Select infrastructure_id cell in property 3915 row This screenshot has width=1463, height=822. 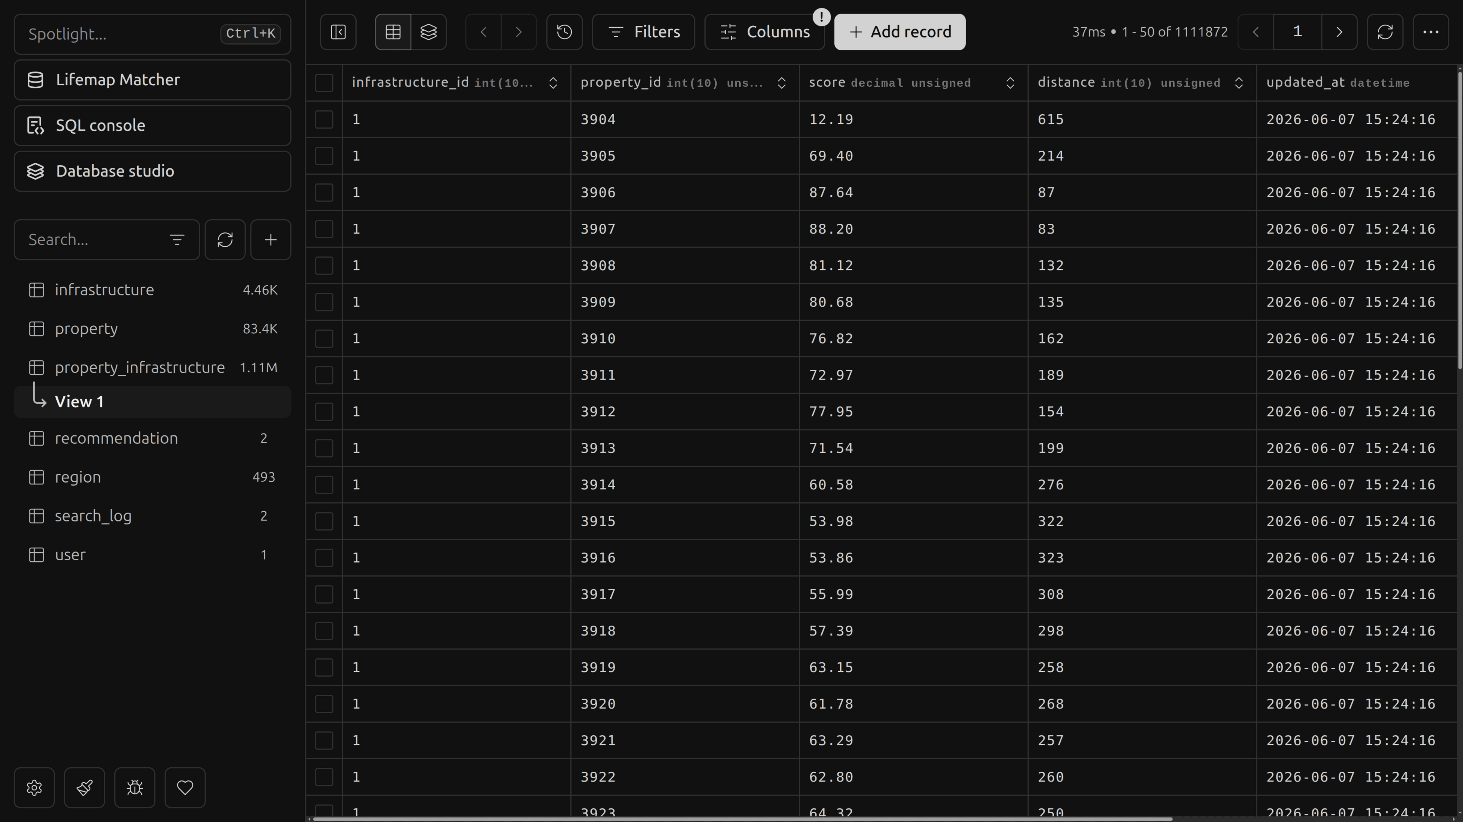coord(457,521)
